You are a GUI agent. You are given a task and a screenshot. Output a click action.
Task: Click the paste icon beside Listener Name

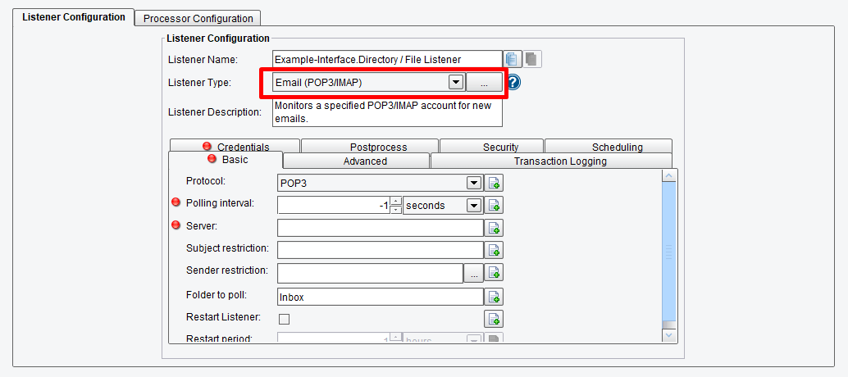532,59
